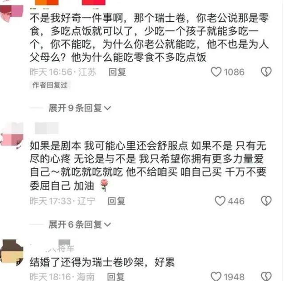Tap the rose emoji in second comment
This screenshot has height=281, width=284.
tap(104, 185)
